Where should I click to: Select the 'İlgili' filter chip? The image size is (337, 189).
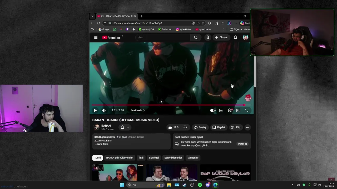[x=141, y=158]
